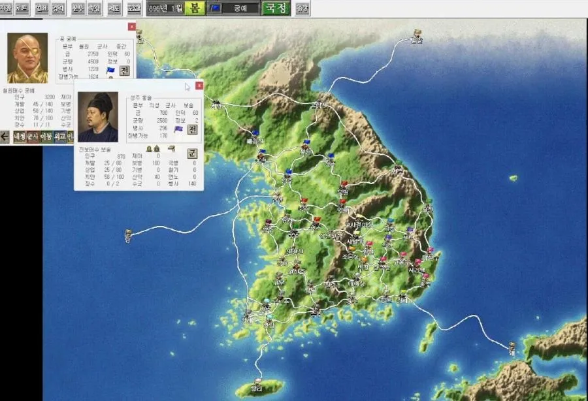Image resolution: width=588 pixels, height=401 pixels.
Task: Click 군량 2500 value in 보술 panel
Action: (162, 120)
